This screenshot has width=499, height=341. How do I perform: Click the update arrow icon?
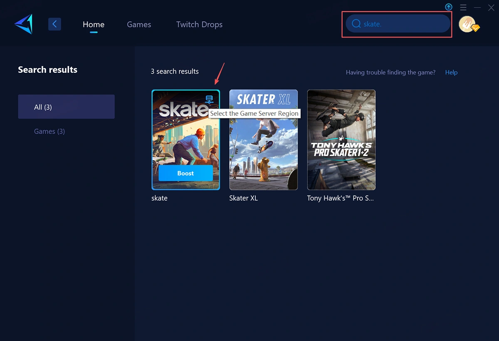point(449,7)
